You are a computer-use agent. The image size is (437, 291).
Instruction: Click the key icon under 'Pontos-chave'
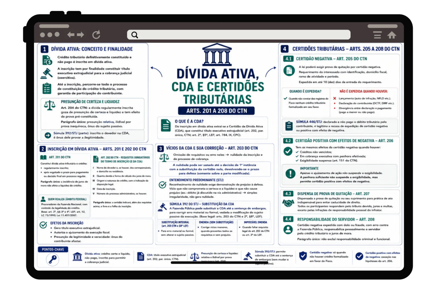[x=53, y=259]
